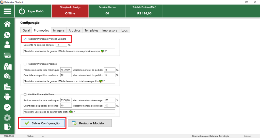Image resolution: width=260 pixels, height=138 pixels.
Task: Open the WhatsApp section in sidebar
Action: click(7, 35)
